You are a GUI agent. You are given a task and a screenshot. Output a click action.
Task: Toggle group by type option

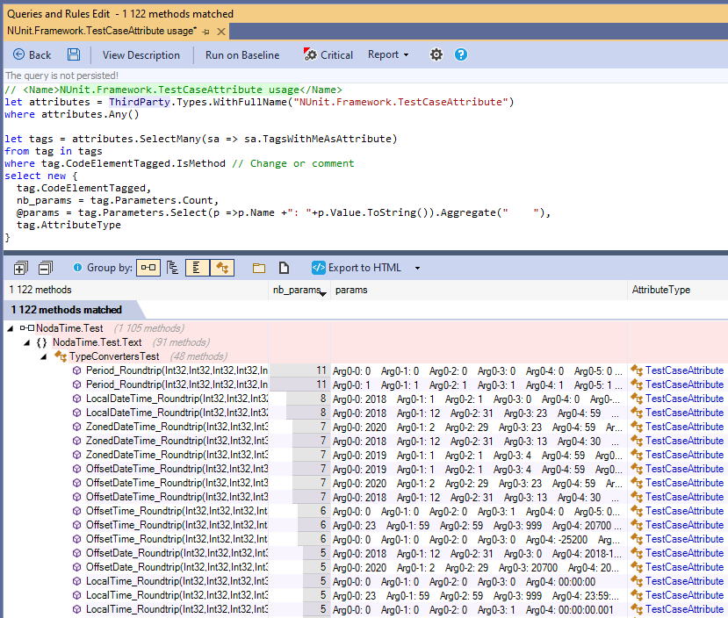(x=222, y=268)
